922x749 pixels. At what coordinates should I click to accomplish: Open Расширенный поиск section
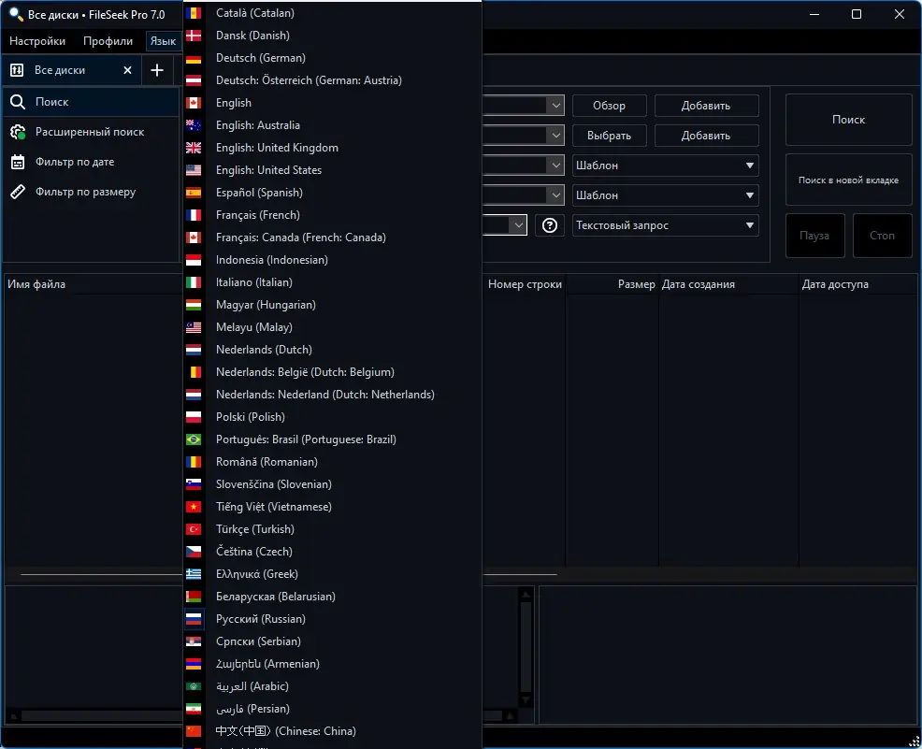point(91,132)
